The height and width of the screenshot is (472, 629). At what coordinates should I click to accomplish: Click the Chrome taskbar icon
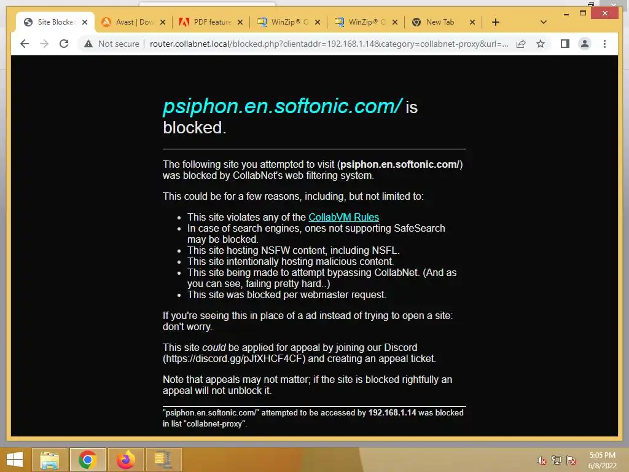click(87, 460)
